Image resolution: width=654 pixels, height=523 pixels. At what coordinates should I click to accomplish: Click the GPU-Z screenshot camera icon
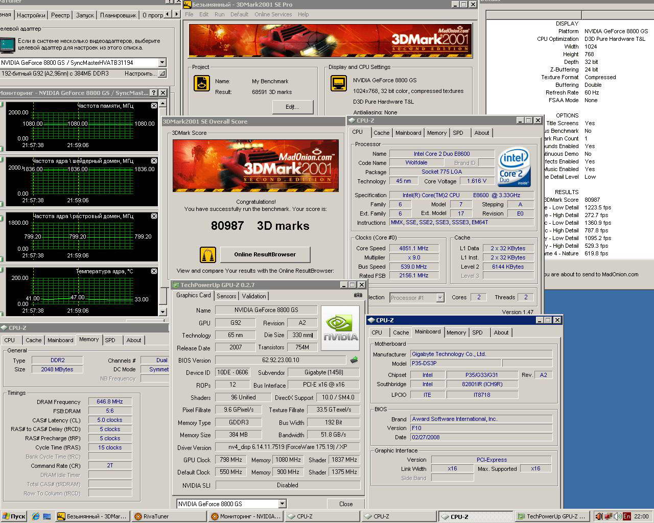[358, 295]
